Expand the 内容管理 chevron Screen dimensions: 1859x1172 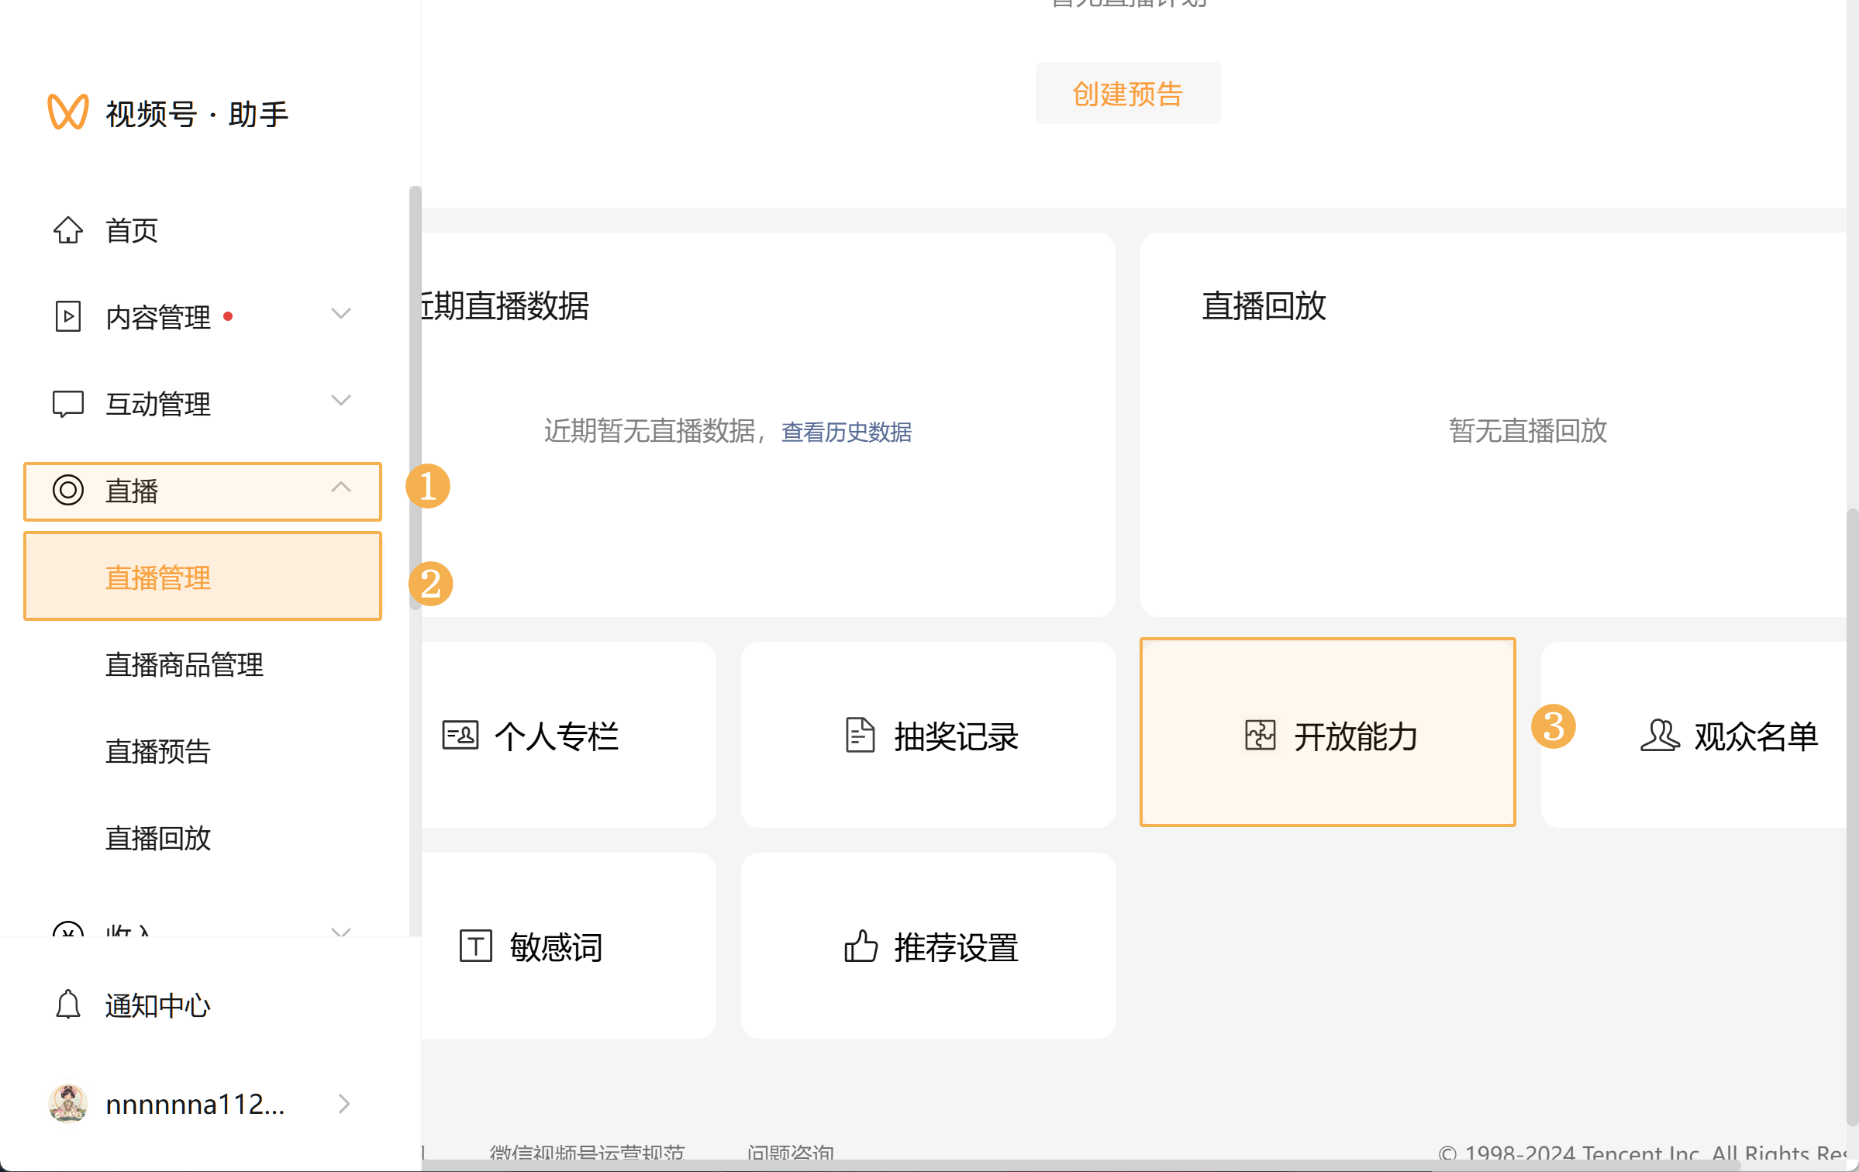(x=341, y=314)
